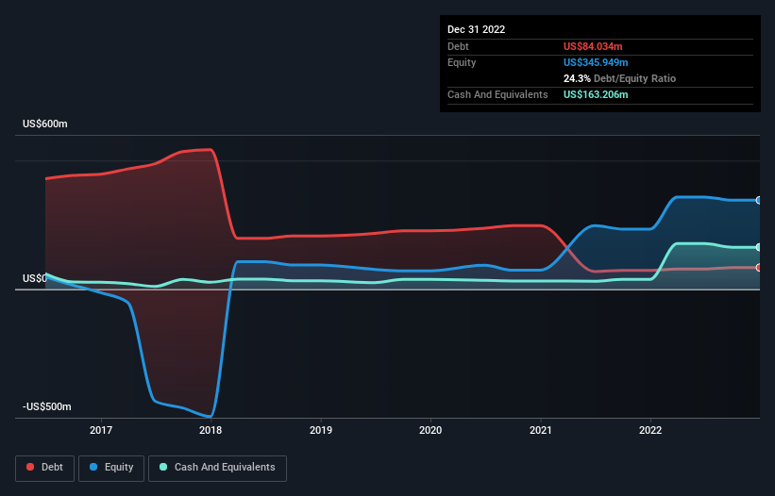Click the US$84.034m debt value
The width and height of the screenshot is (775, 496).
point(593,46)
